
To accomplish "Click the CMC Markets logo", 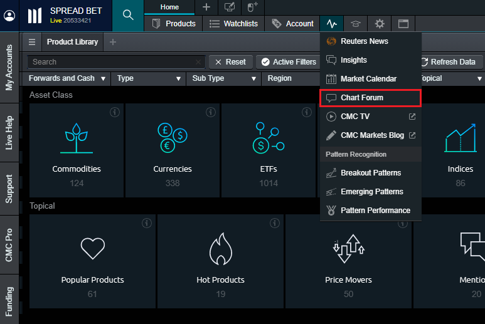I will click(x=35, y=16).
